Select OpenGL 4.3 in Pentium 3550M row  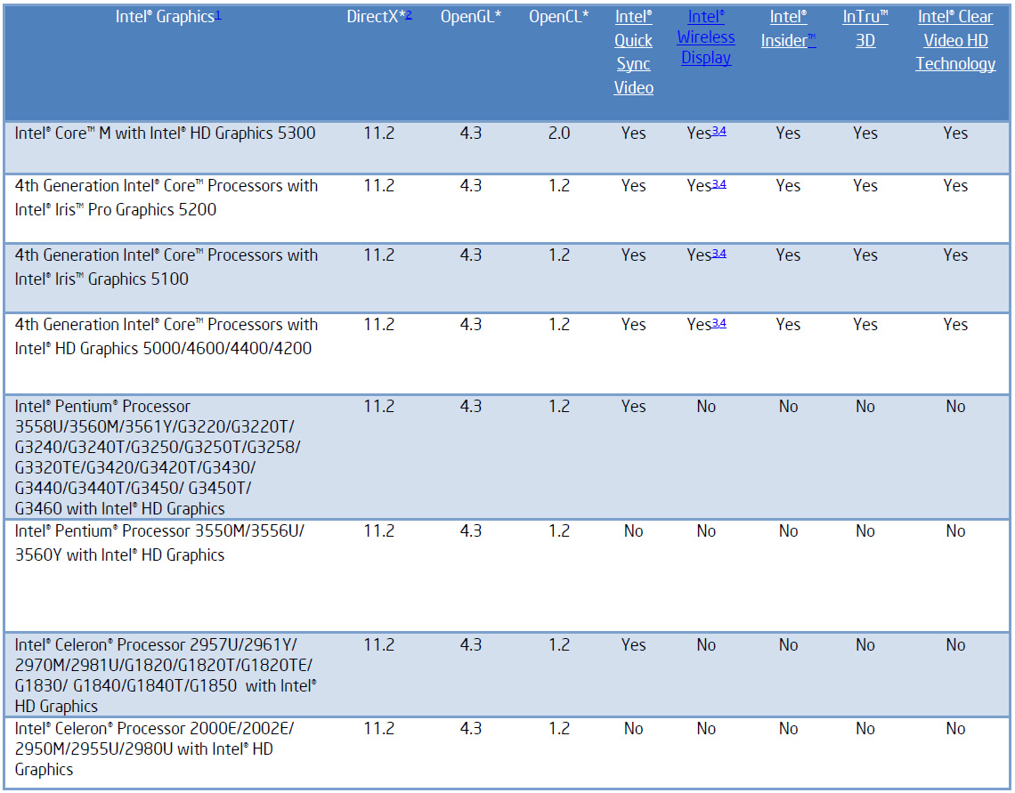click(471, 531)
